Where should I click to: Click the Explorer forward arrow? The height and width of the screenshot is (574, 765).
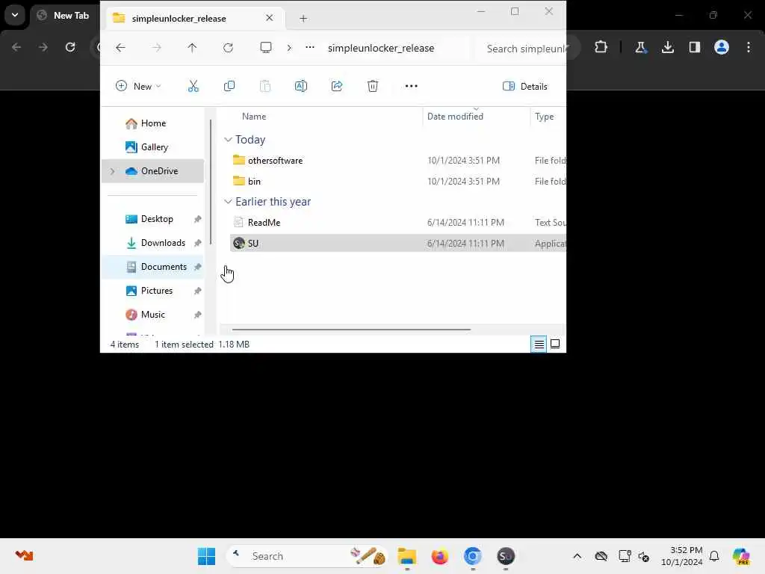pos(157,48)
